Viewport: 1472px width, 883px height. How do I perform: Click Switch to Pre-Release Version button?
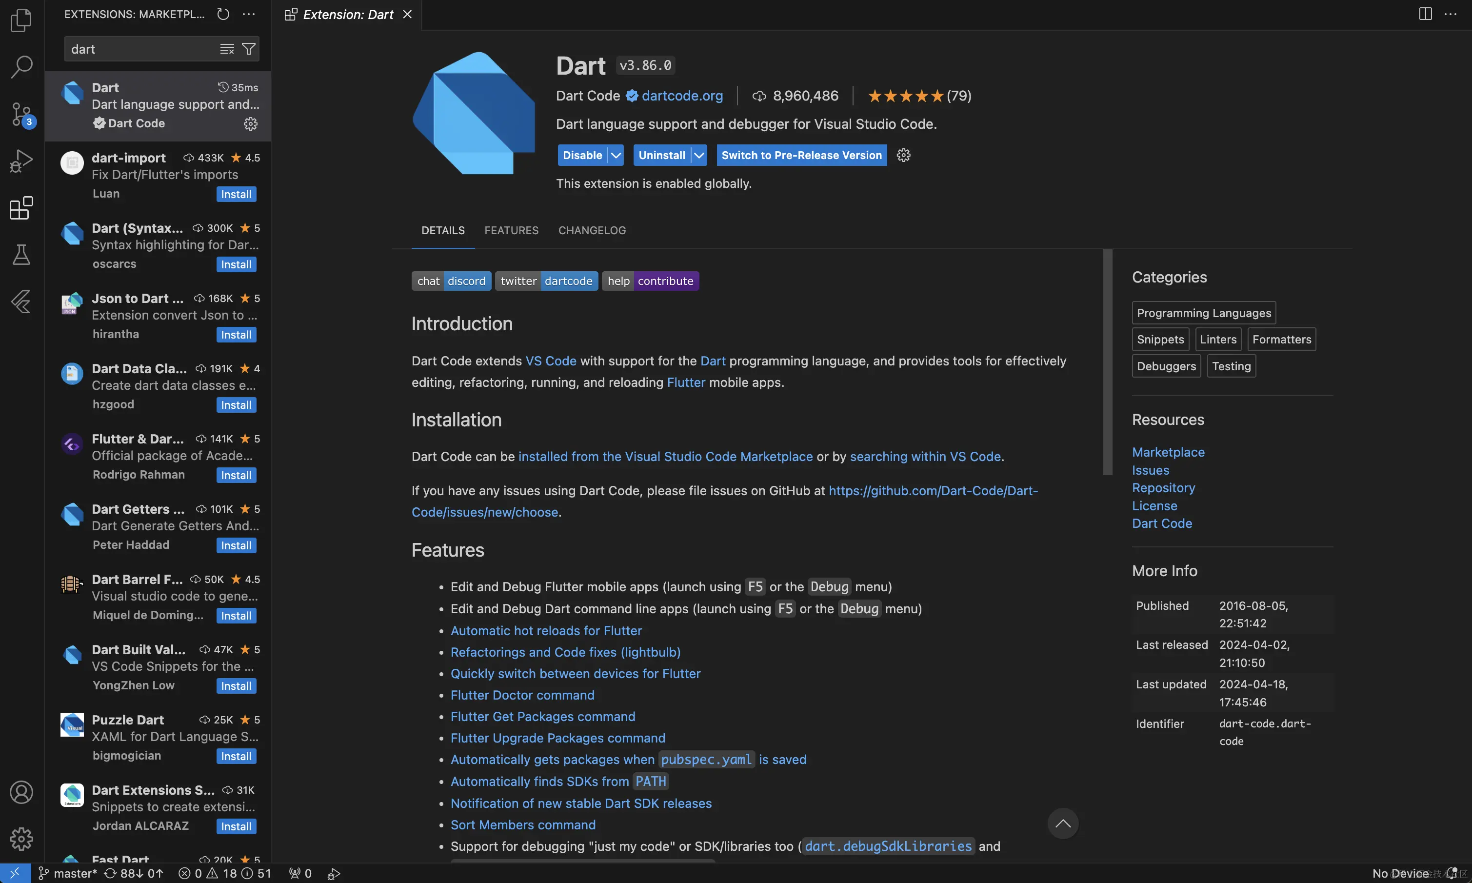(801, 155)
